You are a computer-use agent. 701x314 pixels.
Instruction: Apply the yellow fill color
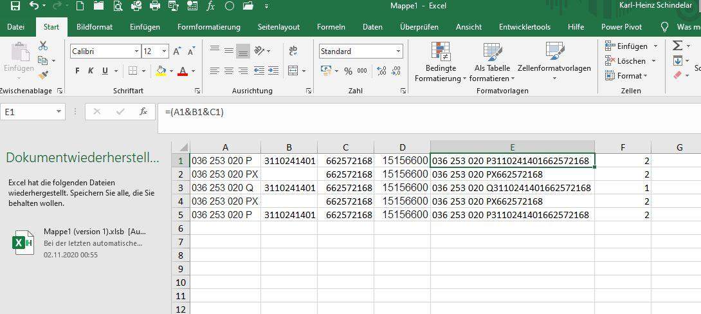(161, 71)
